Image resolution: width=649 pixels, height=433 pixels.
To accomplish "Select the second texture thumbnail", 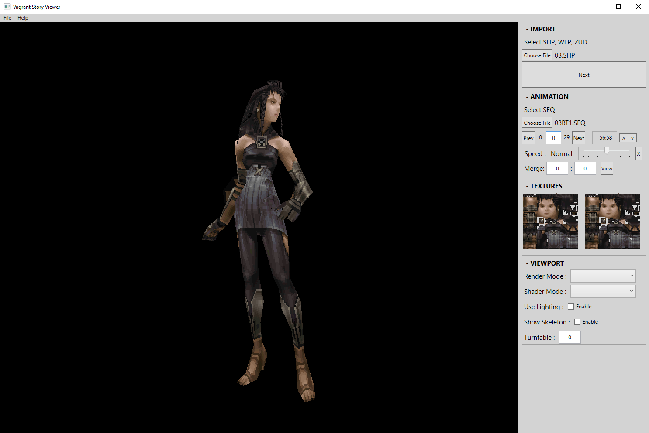I will (613, 221).
